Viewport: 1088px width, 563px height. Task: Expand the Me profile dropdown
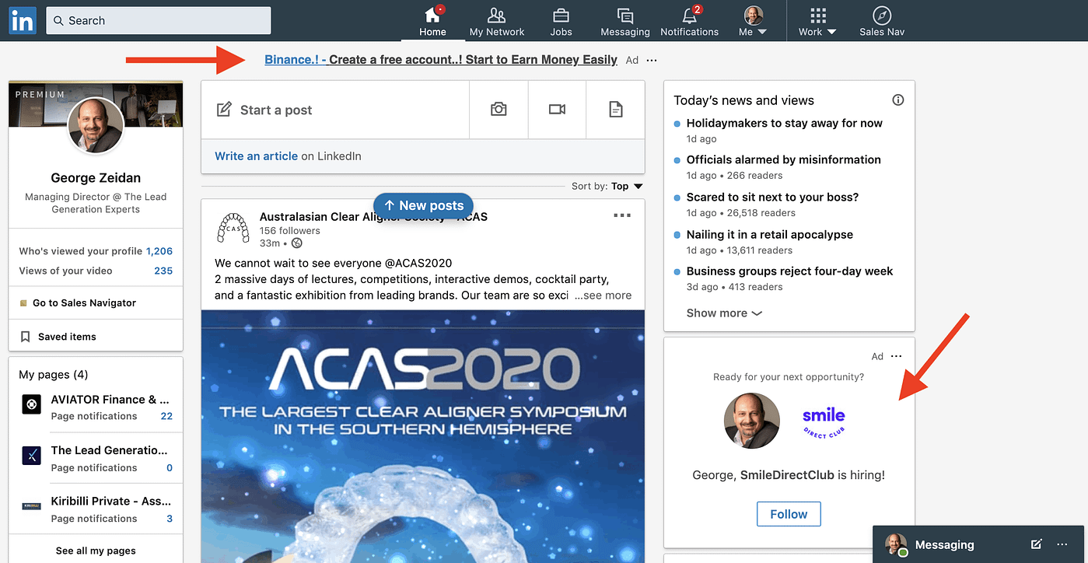pyautogui.click(x=753, y=21)
